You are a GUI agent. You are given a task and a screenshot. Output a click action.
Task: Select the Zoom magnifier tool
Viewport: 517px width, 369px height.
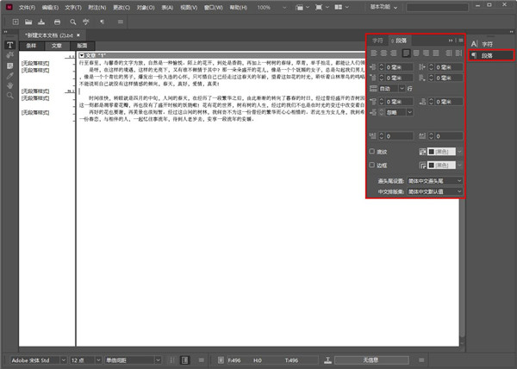coord(9,96)
